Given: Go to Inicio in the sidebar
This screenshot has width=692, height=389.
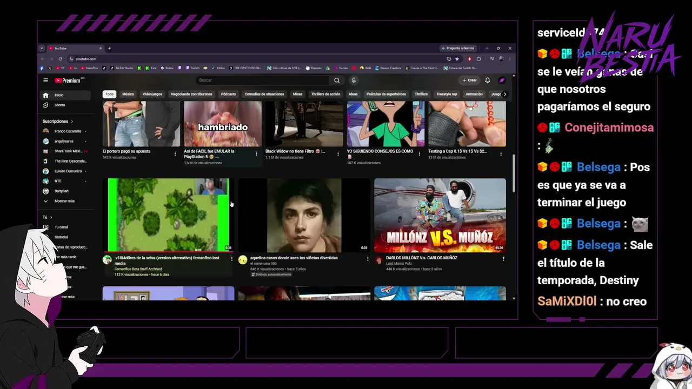Looking at the screenshot, I should pos(65,95).
